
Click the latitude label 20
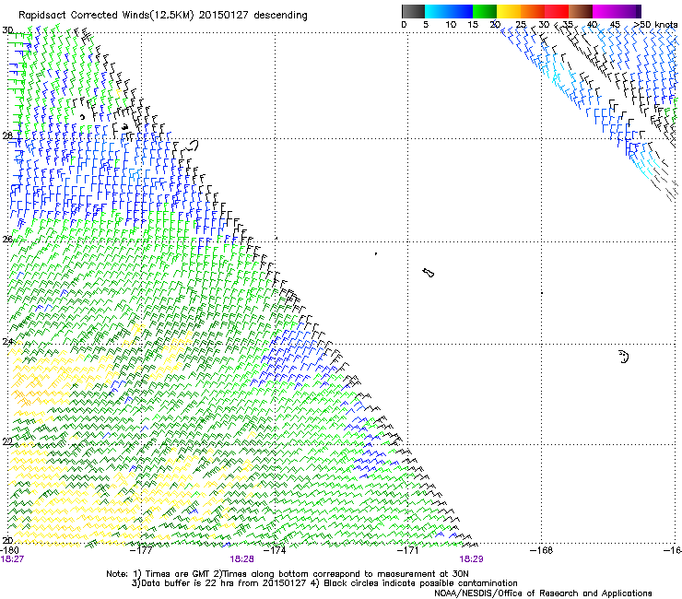(x=7, y=540)
